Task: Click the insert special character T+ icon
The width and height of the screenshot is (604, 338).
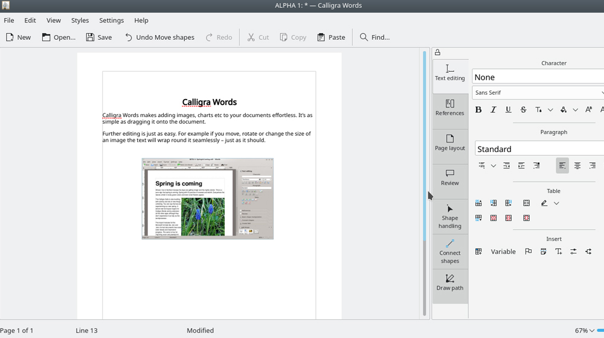Action: point(559,251)
